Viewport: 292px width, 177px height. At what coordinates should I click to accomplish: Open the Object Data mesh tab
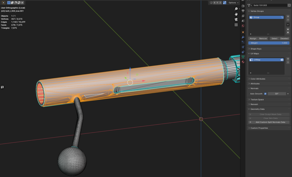coord(243,57)
